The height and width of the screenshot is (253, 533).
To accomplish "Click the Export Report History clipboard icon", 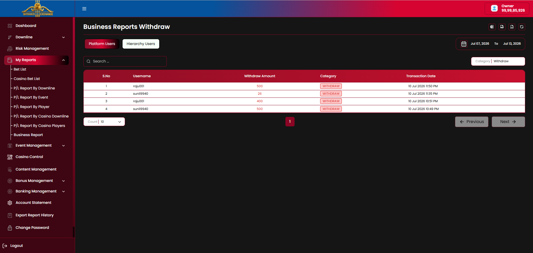I will coord(10,215).
